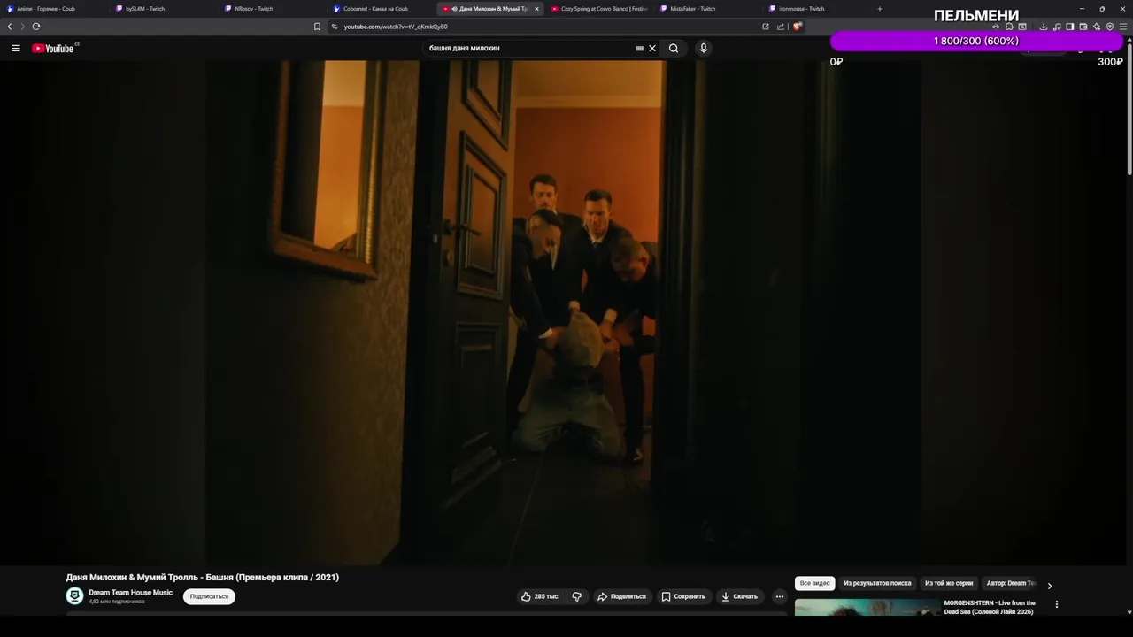This screenshot has width=1133, height=637.
Task: Open the share dialog via Поделиться
Action: tap(622, 596)
